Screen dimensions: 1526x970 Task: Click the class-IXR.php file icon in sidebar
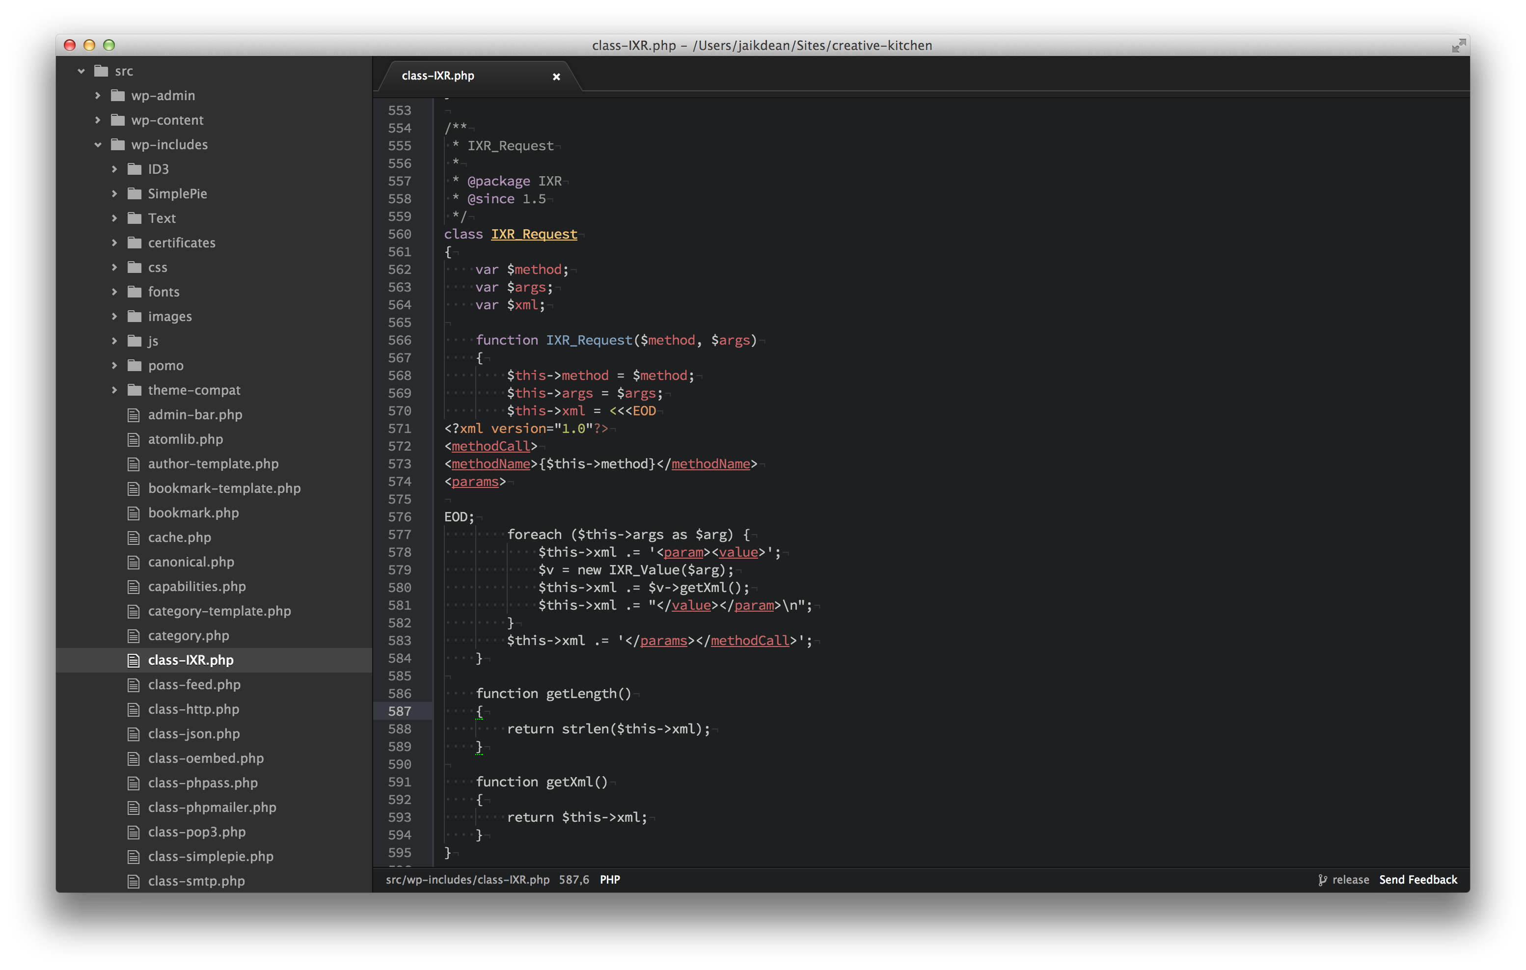[134, 661]
